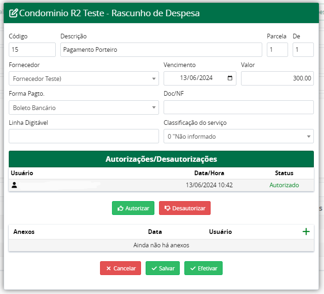The height and width of the screenshot is (294, 324).
Task: Click the green plus icon to add attachment
Action: (x=306, y=232)
